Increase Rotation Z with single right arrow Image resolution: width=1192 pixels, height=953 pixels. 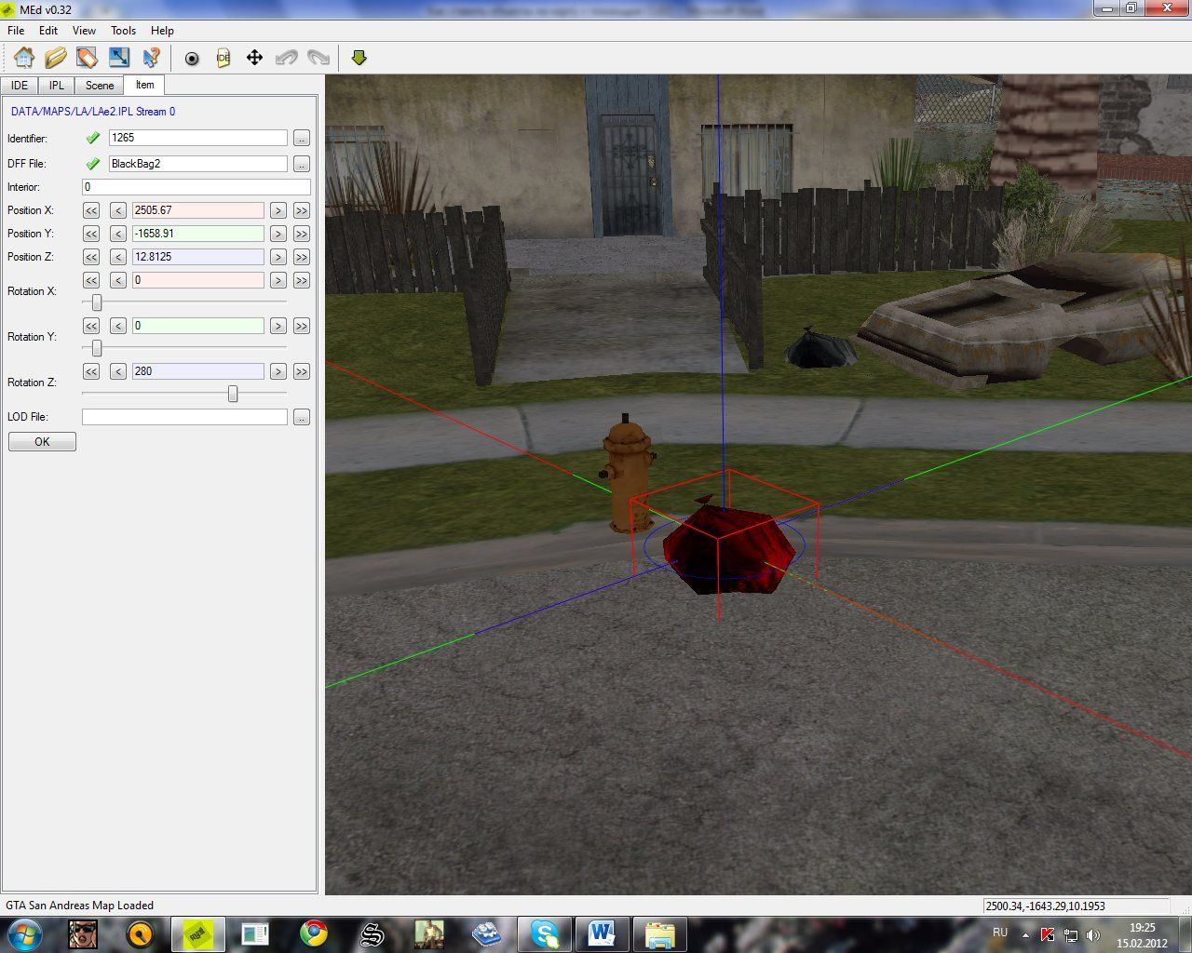click(278, 371)
